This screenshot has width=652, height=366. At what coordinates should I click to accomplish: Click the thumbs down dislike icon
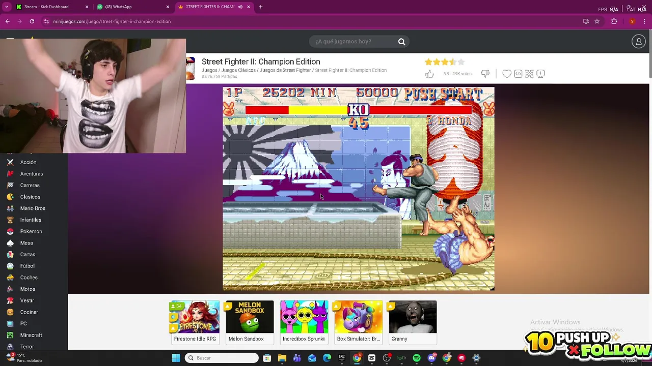[485, 74]
